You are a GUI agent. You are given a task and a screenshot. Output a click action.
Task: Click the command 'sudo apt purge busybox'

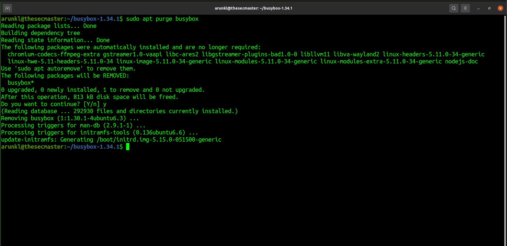pyautogui.click(x=162, y=19)
